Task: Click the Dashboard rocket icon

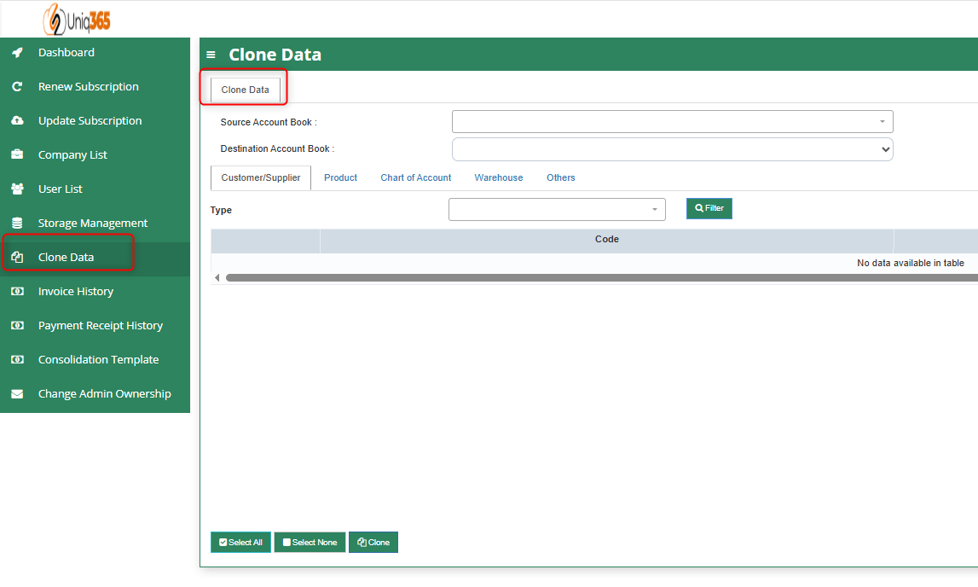Action: pos(17,53)
